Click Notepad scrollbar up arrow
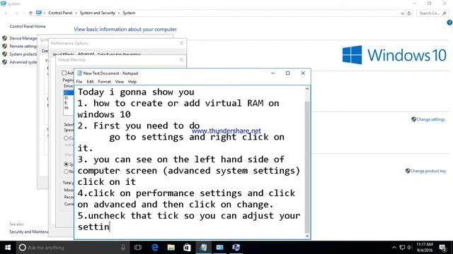453x254 pixels. [x=307, y=89]
